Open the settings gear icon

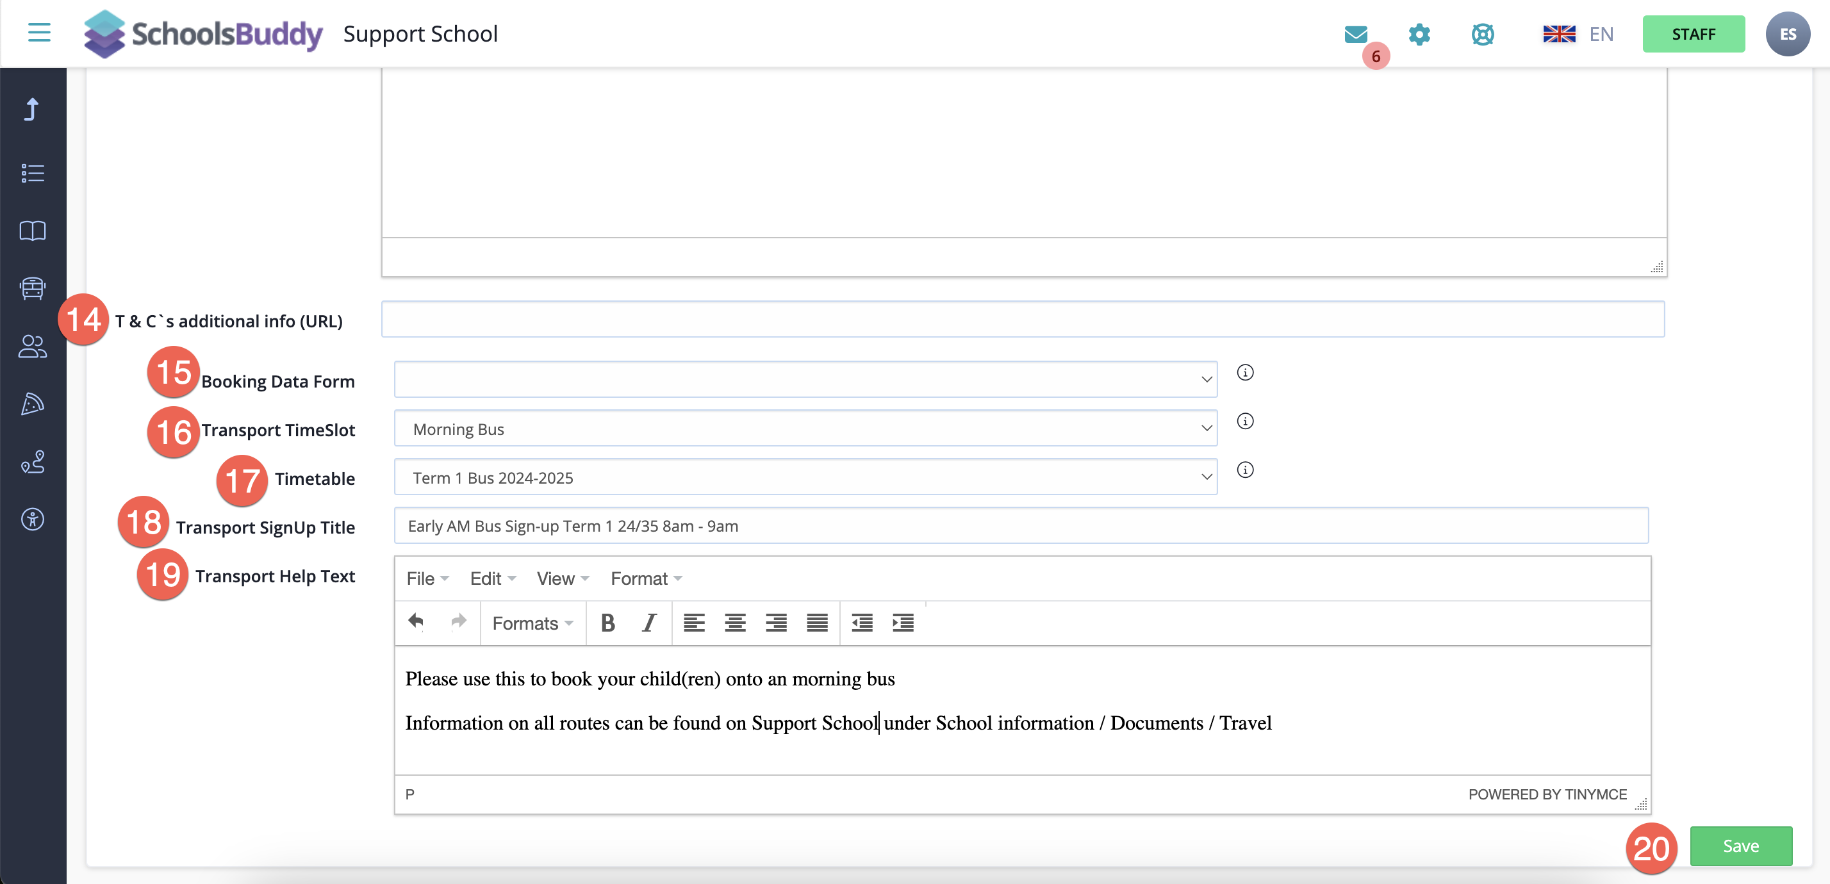point(1419,34)
